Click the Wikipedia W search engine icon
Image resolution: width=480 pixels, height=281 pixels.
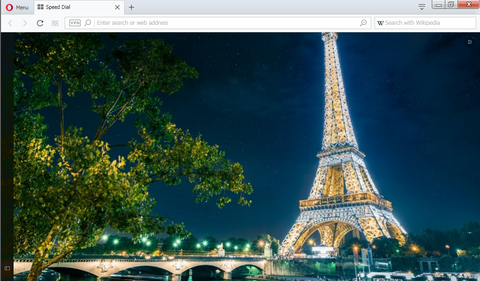click(380, 23)
